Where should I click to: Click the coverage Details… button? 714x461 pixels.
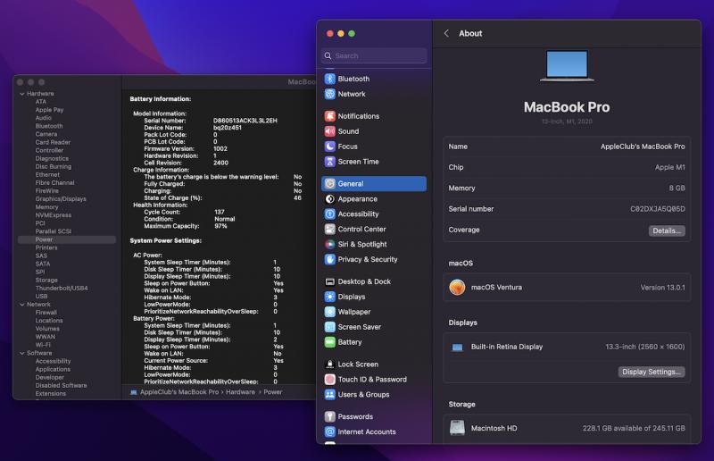(x=666, y=230)
